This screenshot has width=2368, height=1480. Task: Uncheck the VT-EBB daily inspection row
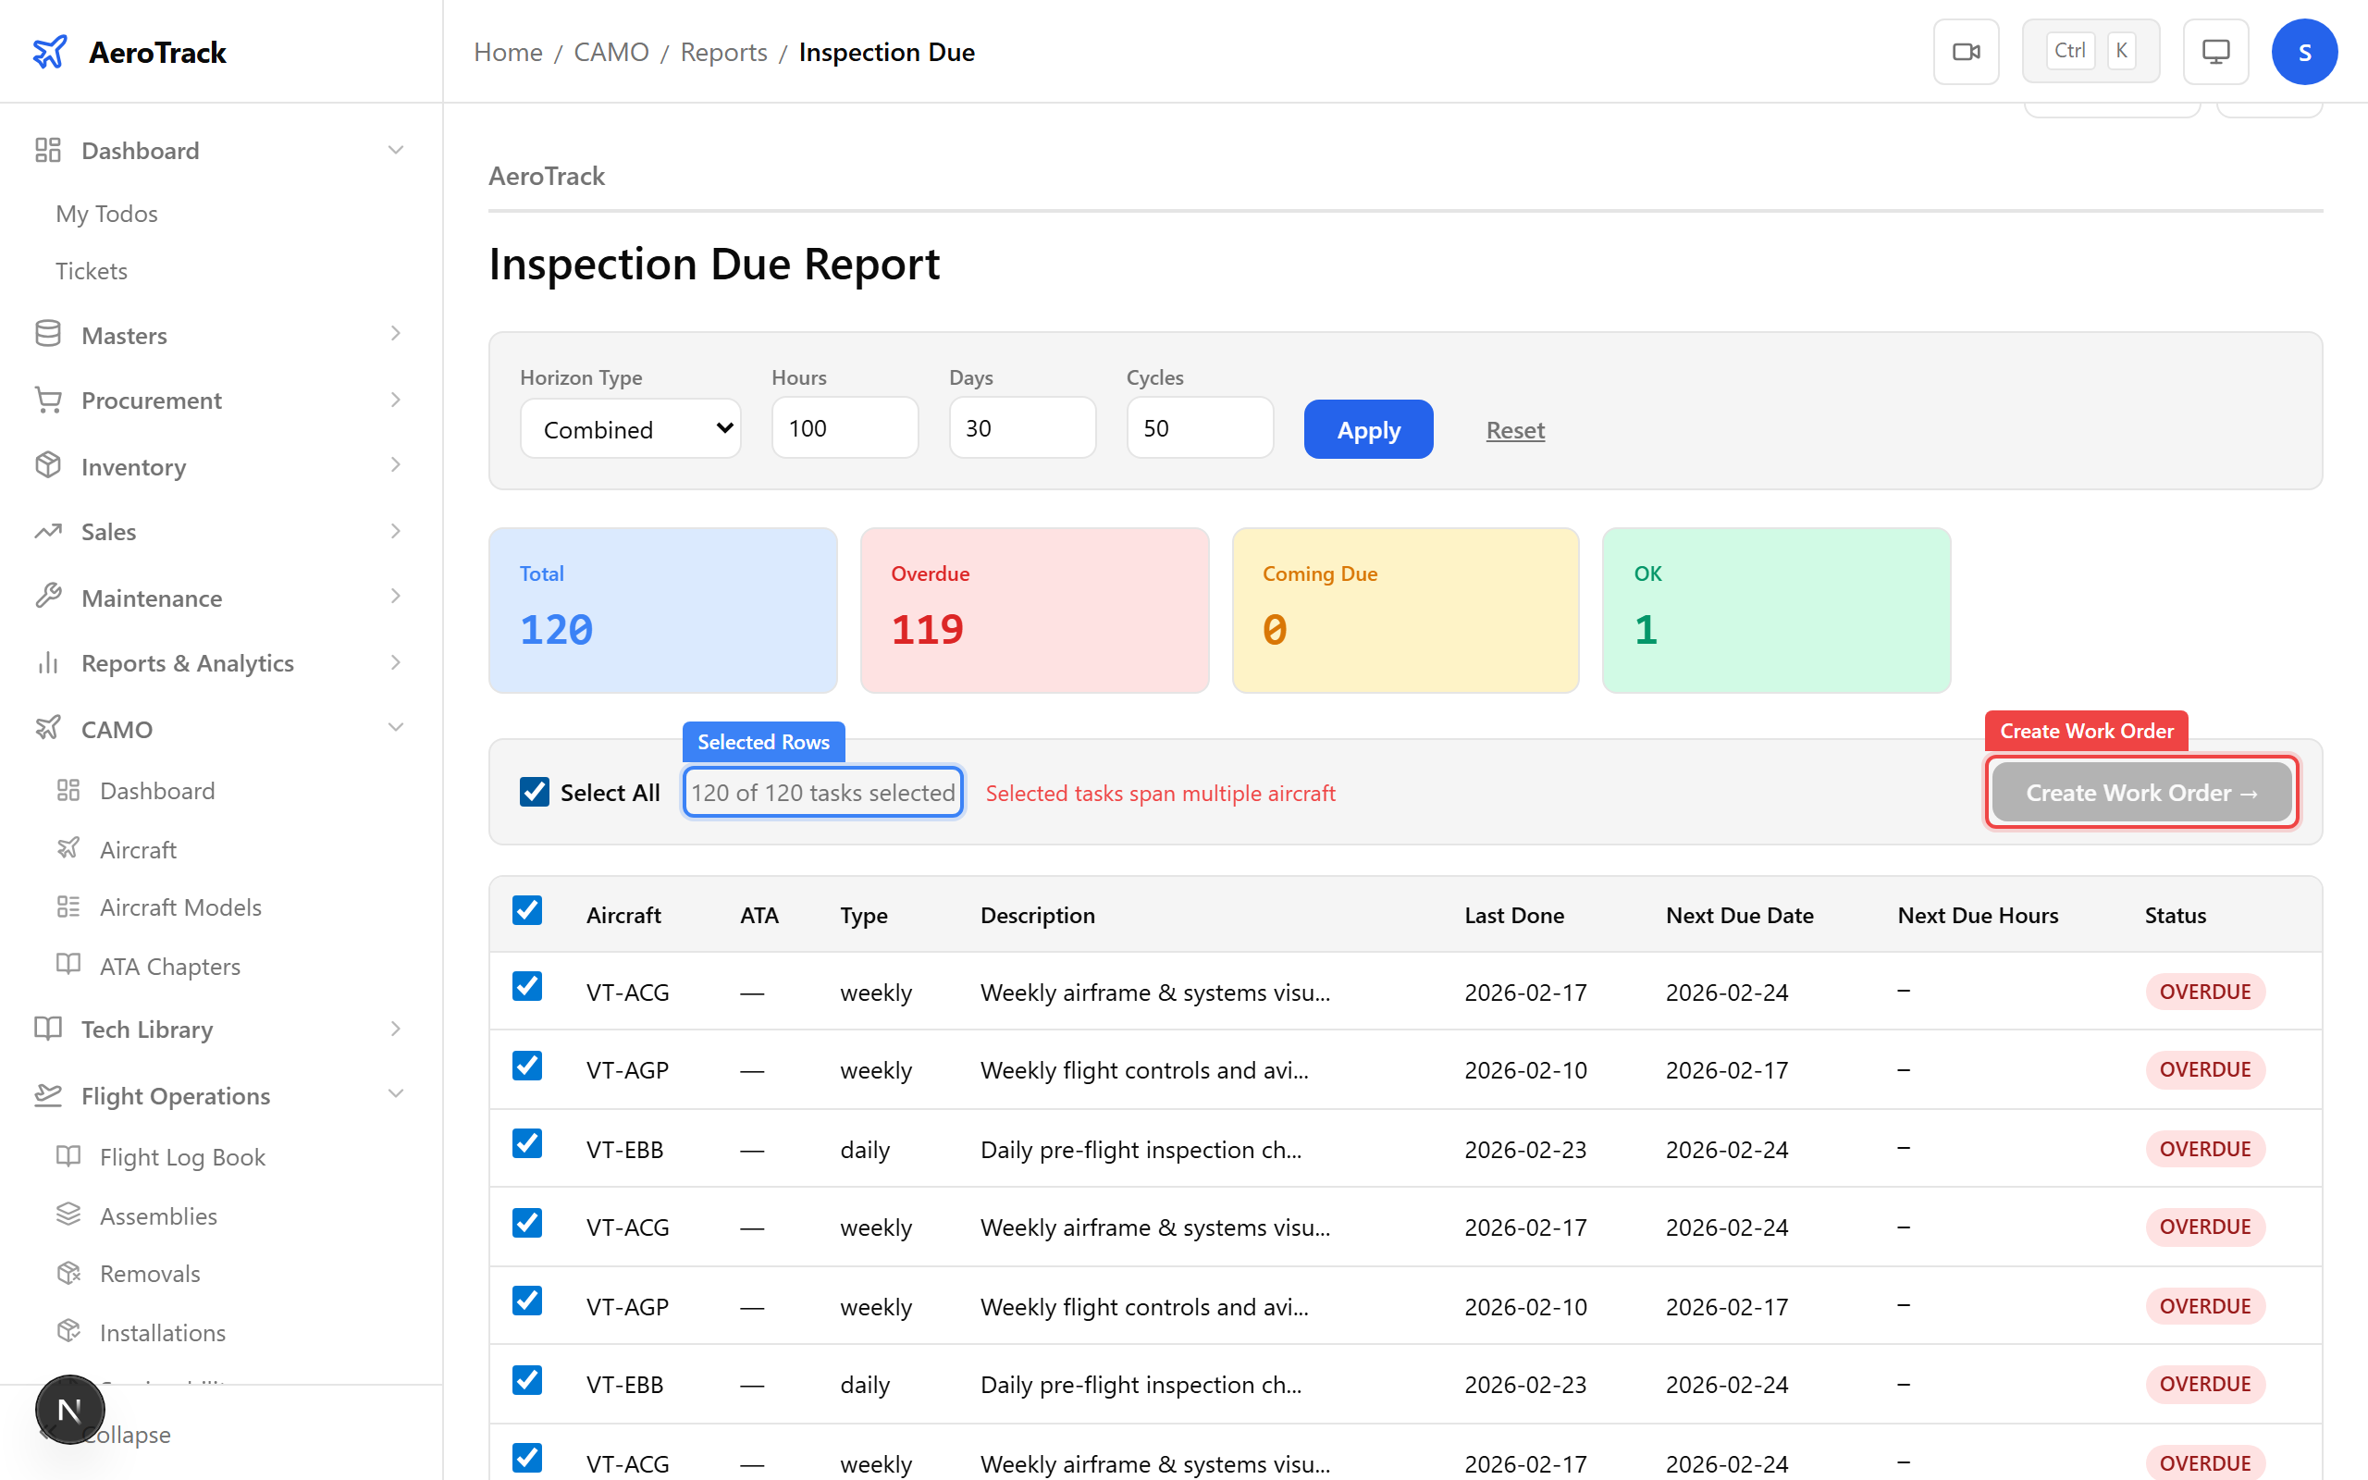point(527,1144)
